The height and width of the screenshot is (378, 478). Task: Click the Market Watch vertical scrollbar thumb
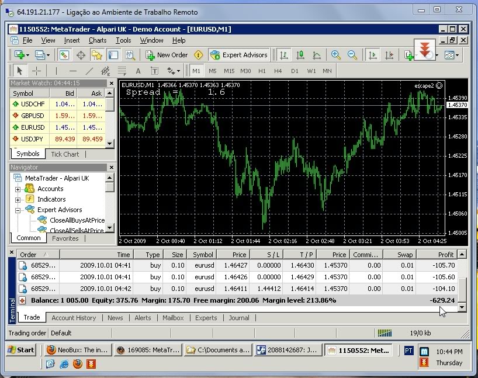click(110, 105)
